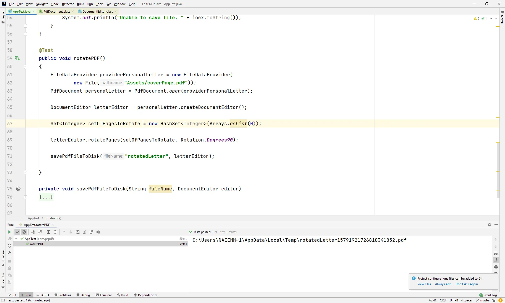Print console output
Image resolution: width=505 pixels, height=303 pixels.
click(x=496, y=267)
